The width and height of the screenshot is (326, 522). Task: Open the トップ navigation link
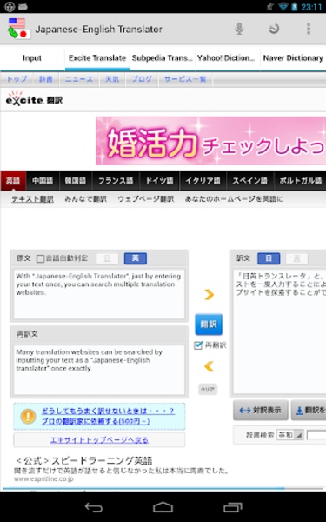17,79
